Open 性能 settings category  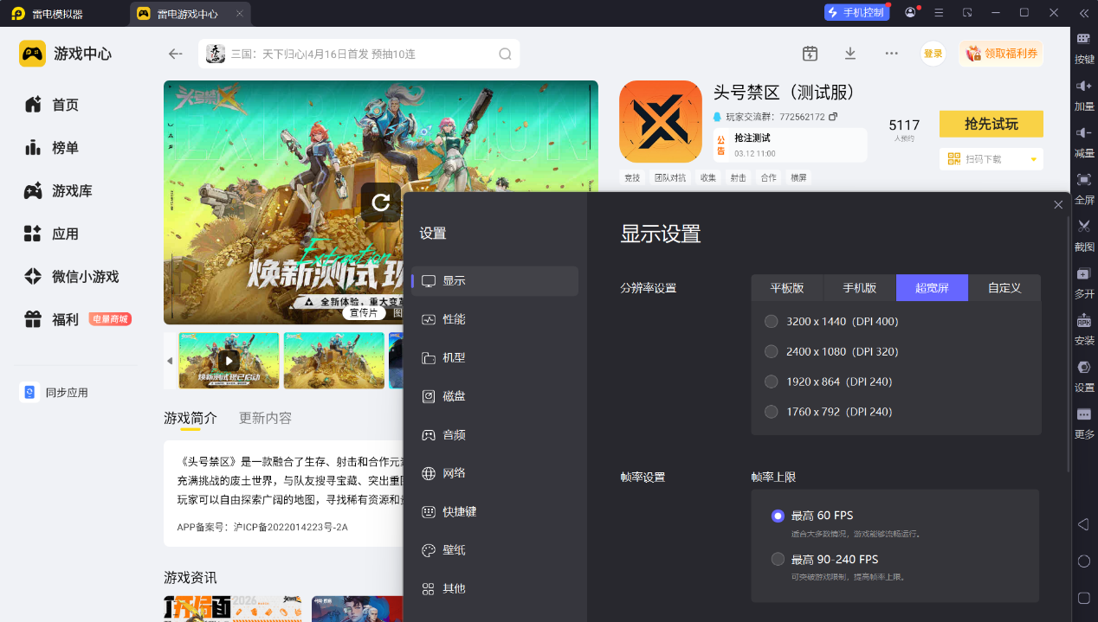coord(494,319)
